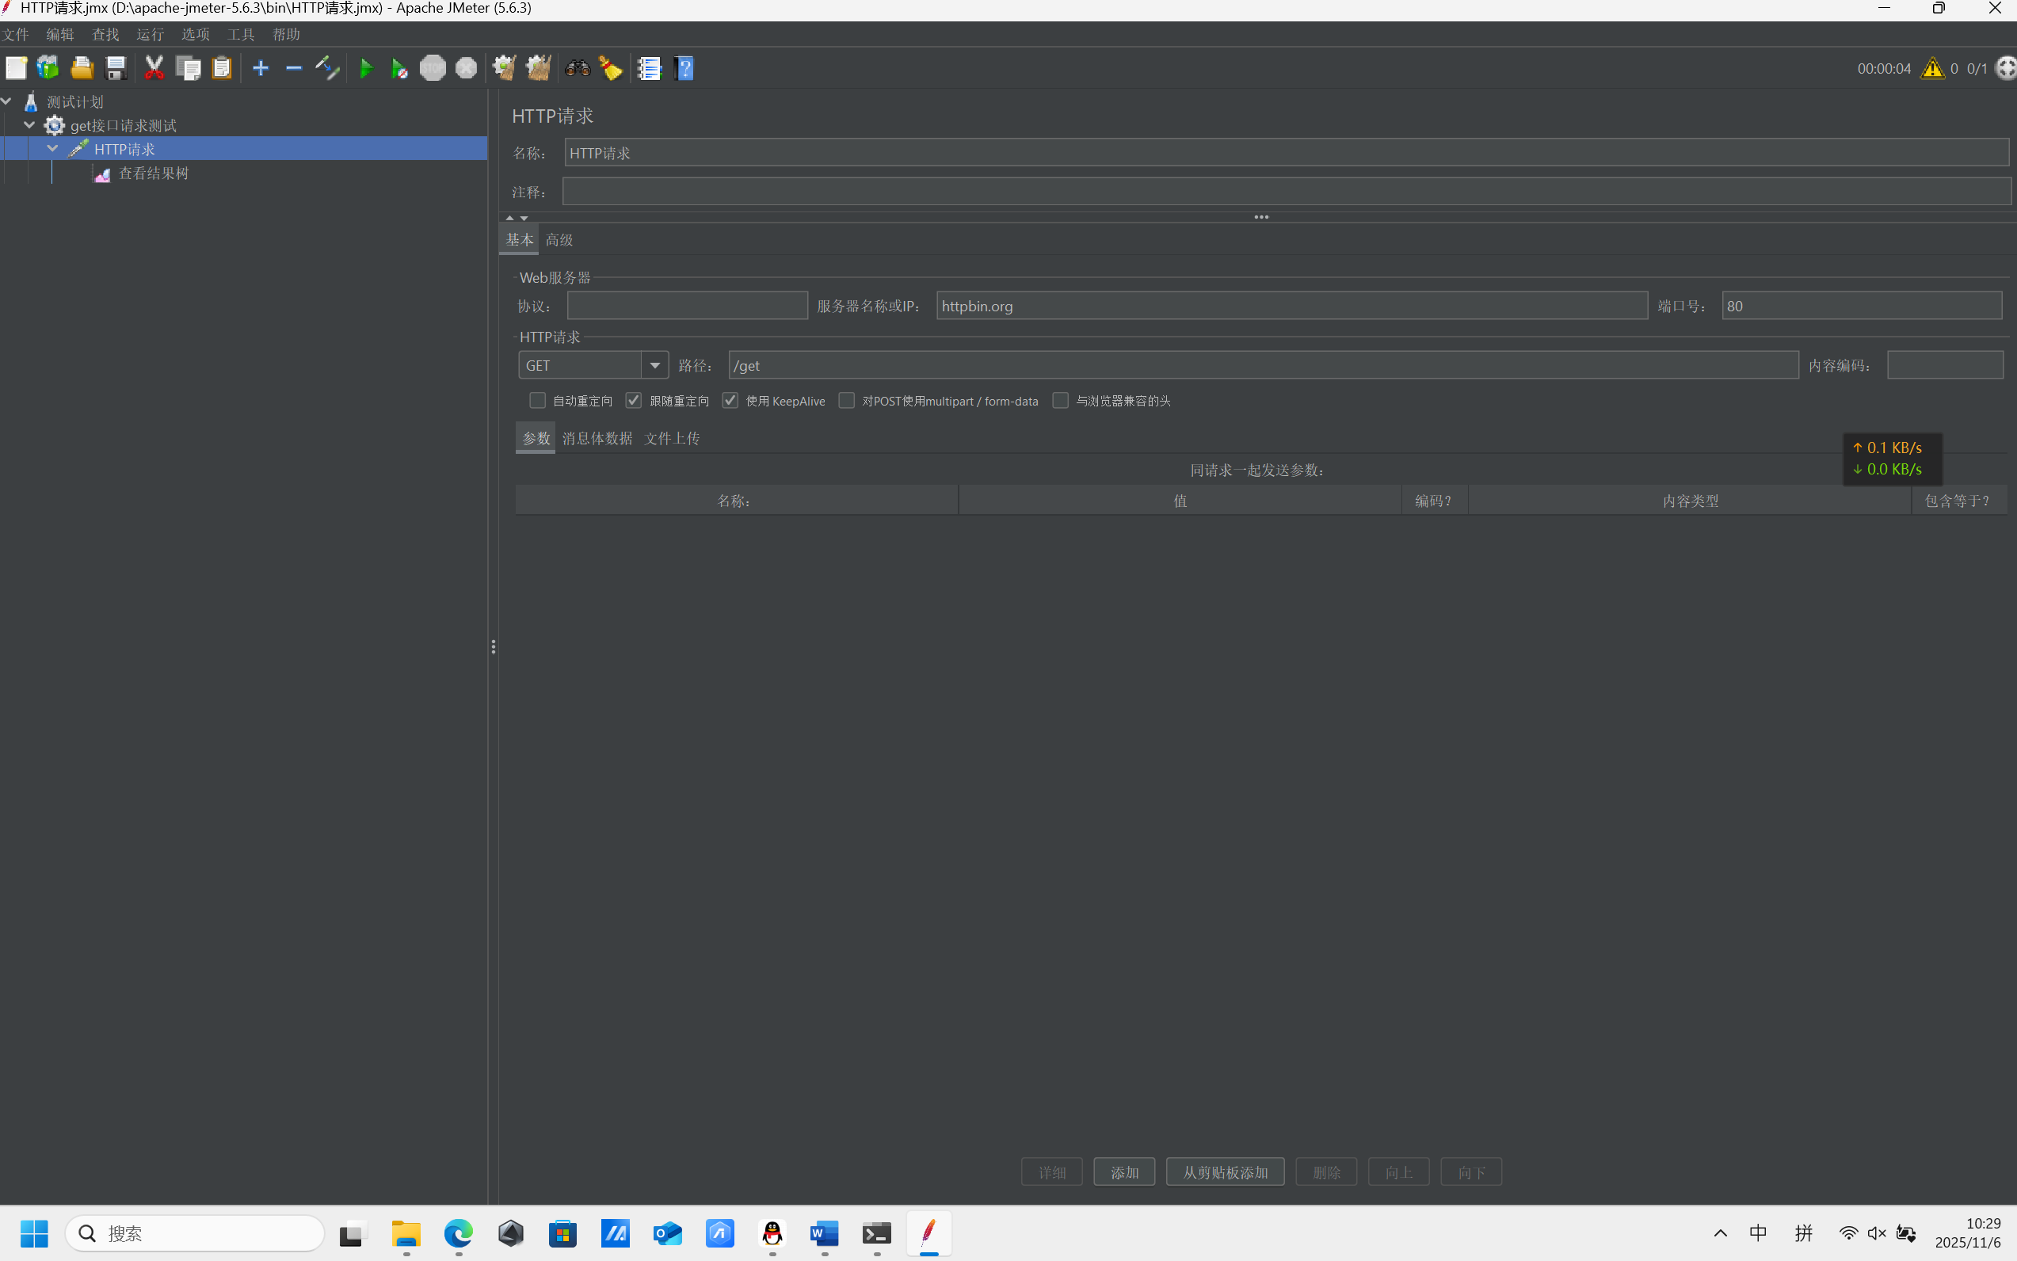Click the Save floppy disk icon

pos(116,68)
